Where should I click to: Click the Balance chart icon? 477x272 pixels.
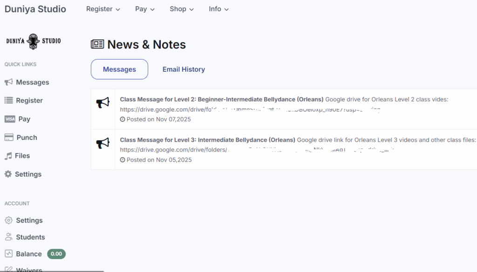pos(8,254)
